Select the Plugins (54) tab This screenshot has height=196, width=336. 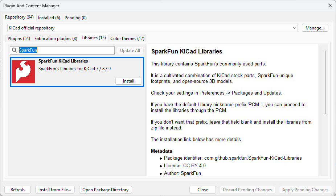pos(19,39)
